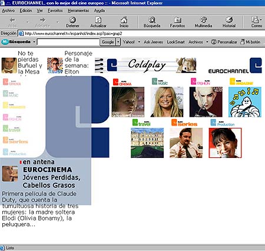Open the Favoritos toolbar icon

[177, 20]
